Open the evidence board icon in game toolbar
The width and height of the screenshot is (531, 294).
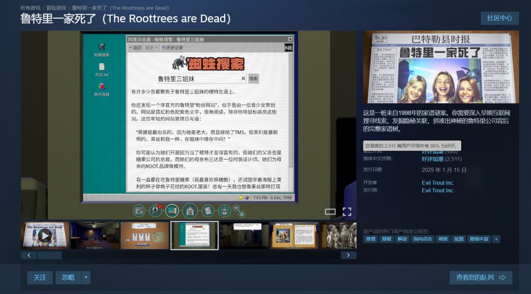coord(139,211)
